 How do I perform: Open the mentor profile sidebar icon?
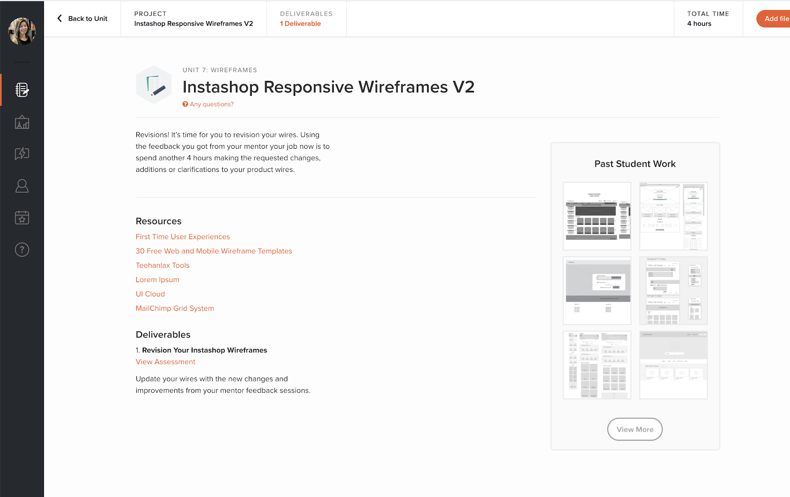point(22,186)
